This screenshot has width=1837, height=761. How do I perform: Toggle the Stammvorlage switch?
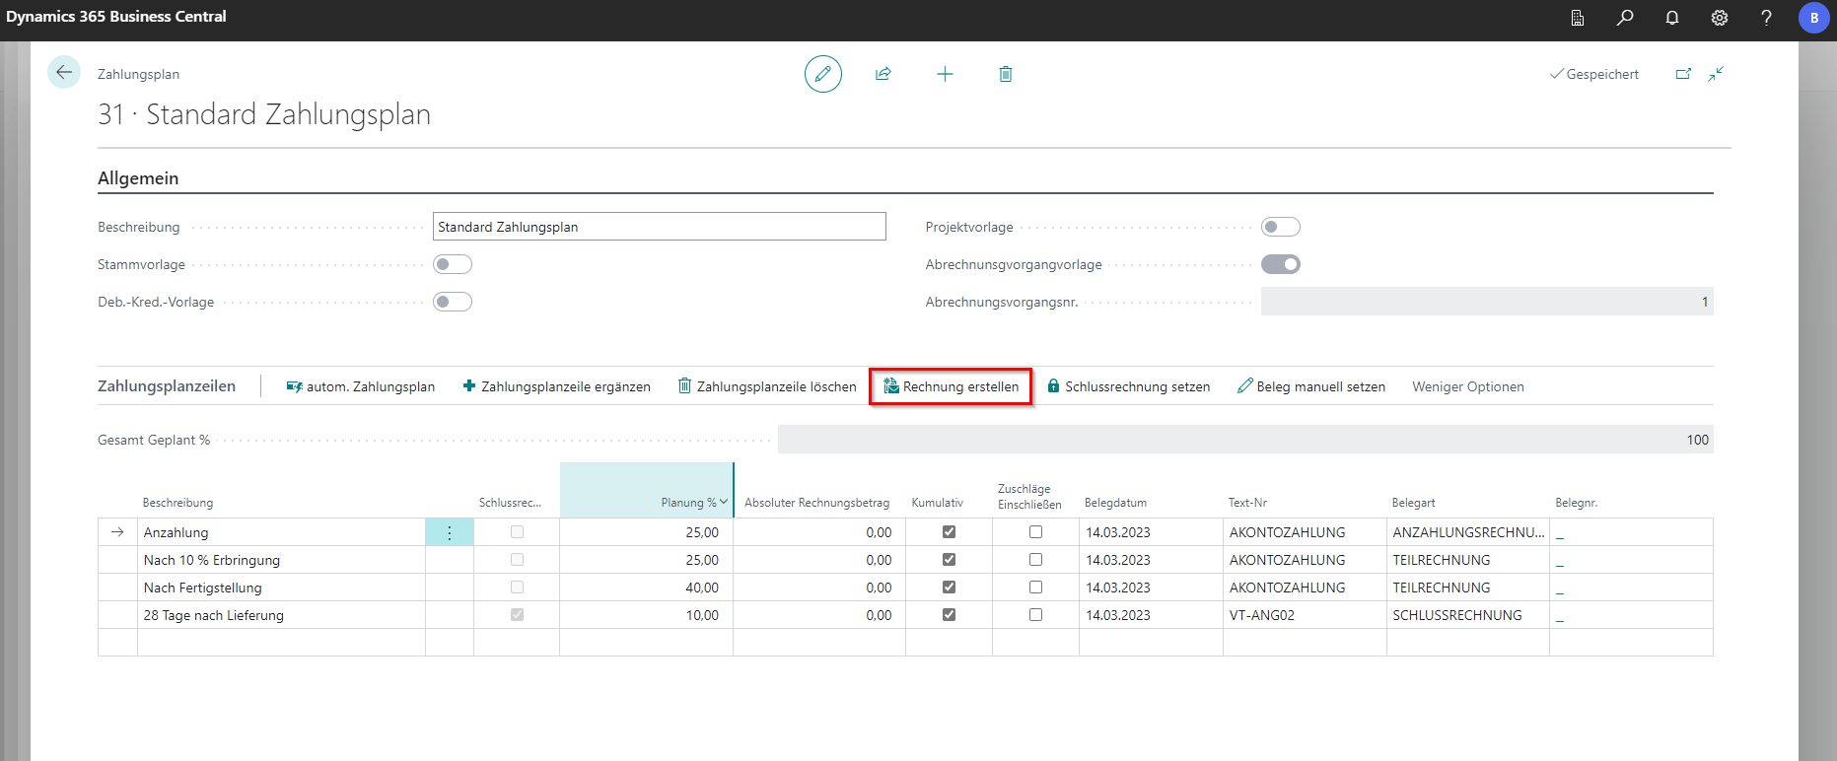(453, 264)
